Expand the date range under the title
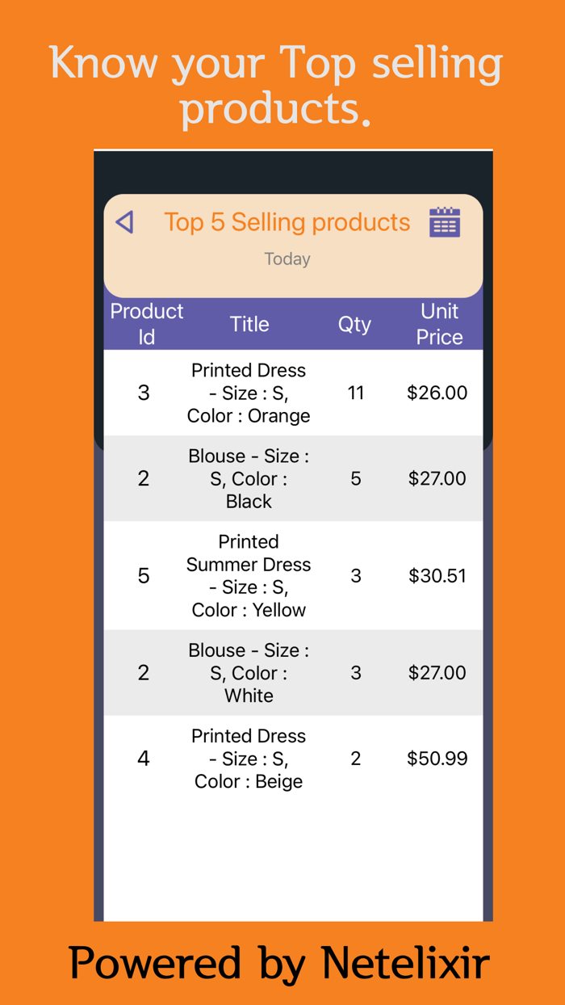This screenshot has width=565, height=1005. (287, 259)
